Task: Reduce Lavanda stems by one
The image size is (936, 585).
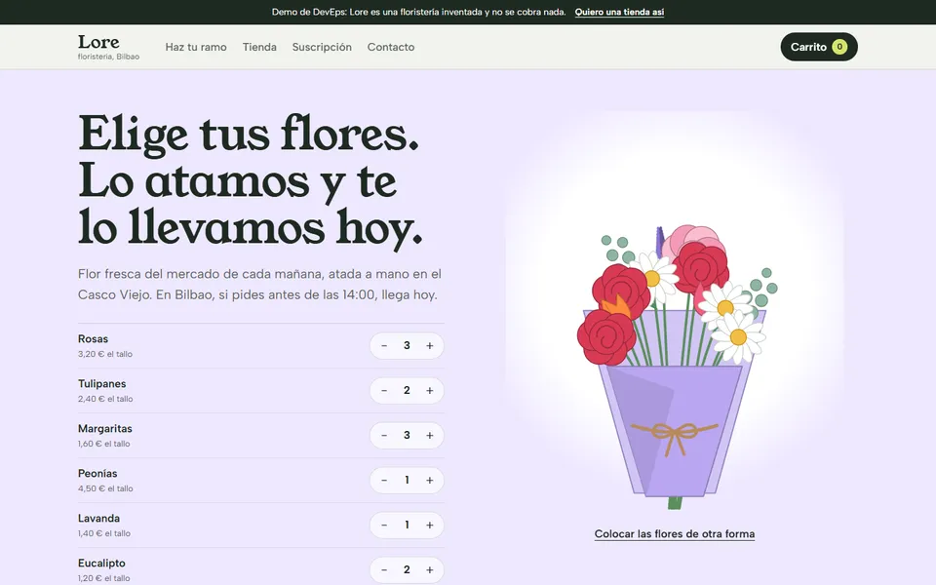Action: tap(384, 525)
